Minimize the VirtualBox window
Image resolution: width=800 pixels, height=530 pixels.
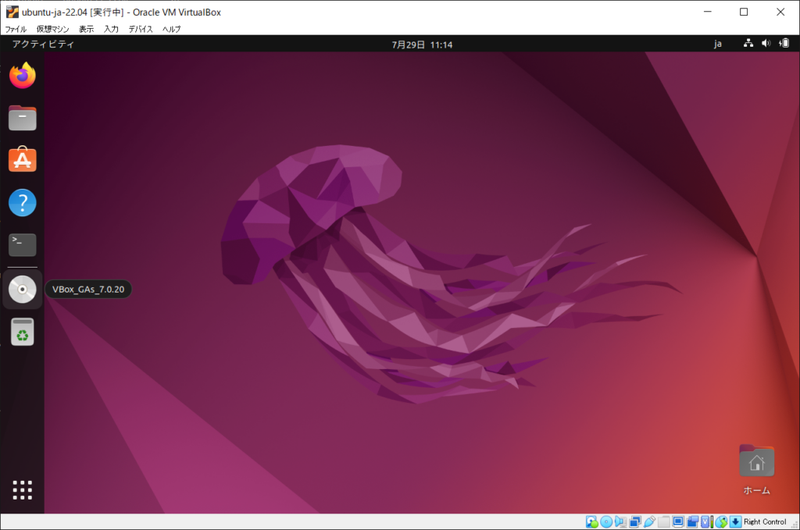tap(707, 12)
